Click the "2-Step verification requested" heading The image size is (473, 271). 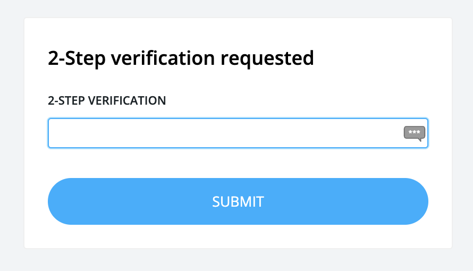pyautogui.click(x=181, y=57)
